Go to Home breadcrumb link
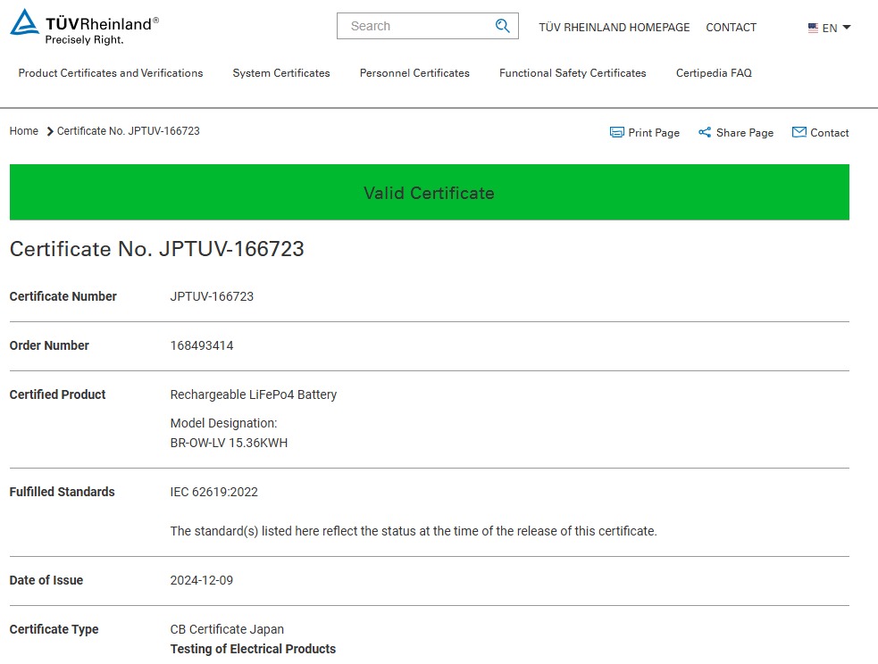878x664 pixels. [x=24, y=131]
